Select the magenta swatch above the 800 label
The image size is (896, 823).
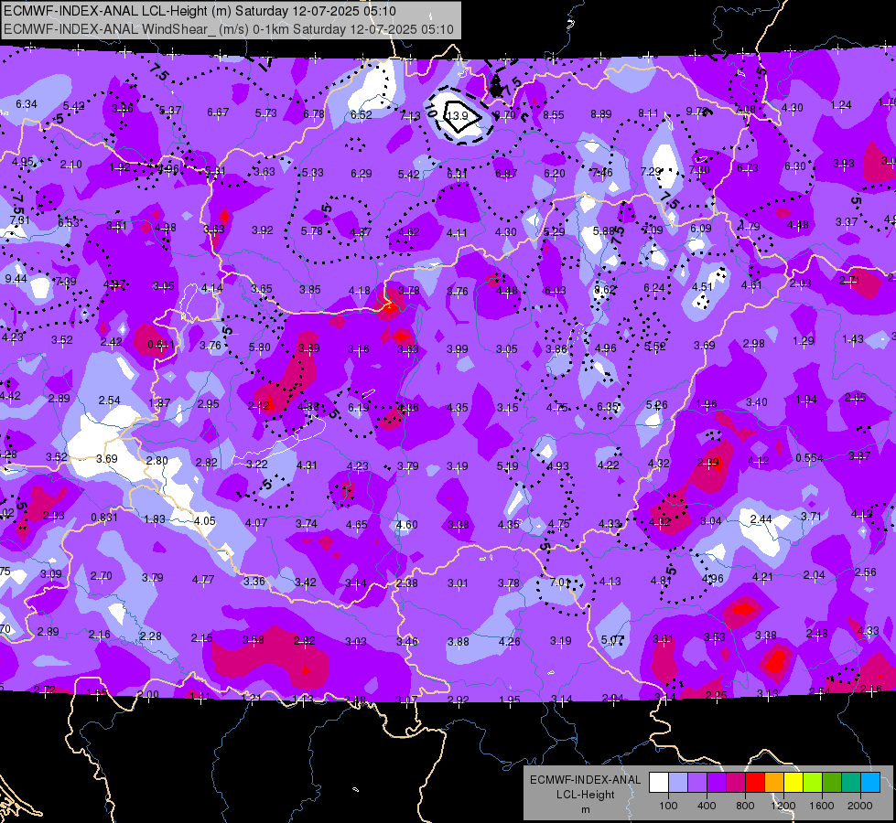click(736, 783)
